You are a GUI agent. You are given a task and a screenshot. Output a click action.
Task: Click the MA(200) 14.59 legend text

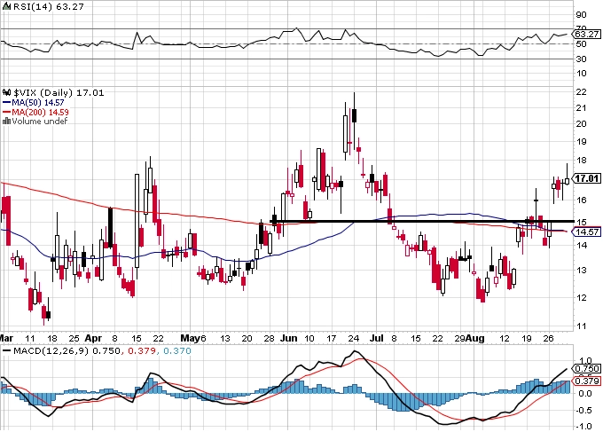tap(40, 113)
